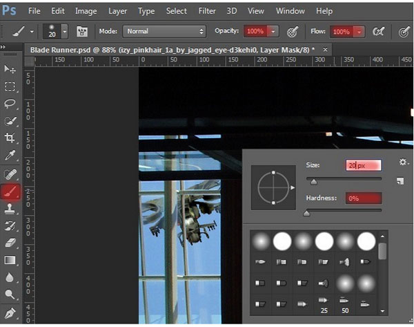Open the View menu
The width and height of the screenshot is (414, 327).
(255, 11)
